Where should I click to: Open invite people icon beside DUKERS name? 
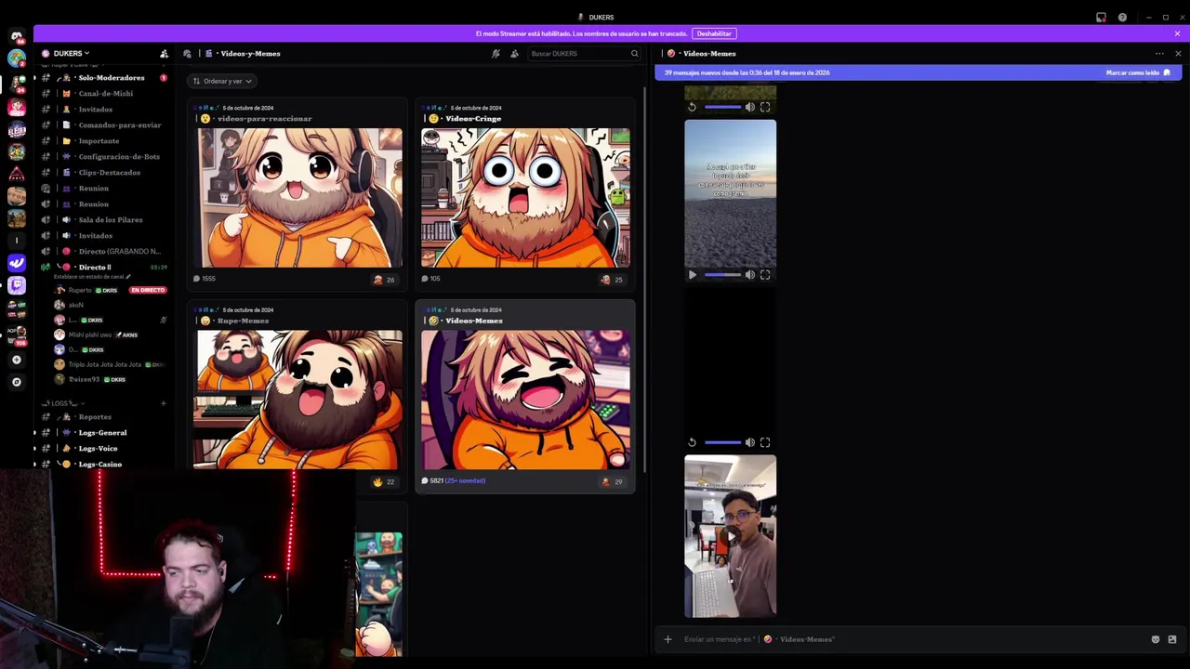tap(164, 54)
